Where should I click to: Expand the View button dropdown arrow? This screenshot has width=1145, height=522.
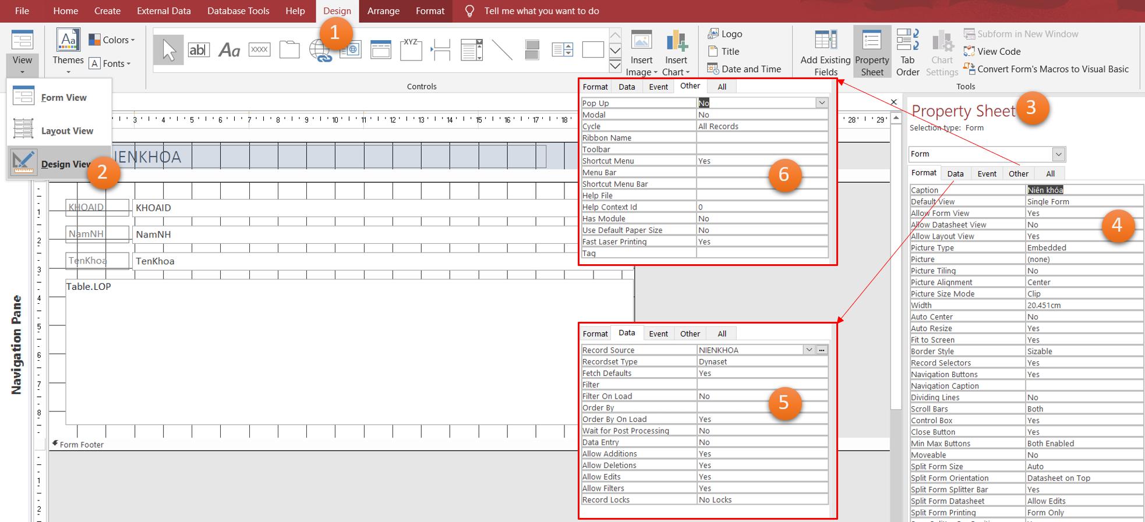tap(22, 72)
